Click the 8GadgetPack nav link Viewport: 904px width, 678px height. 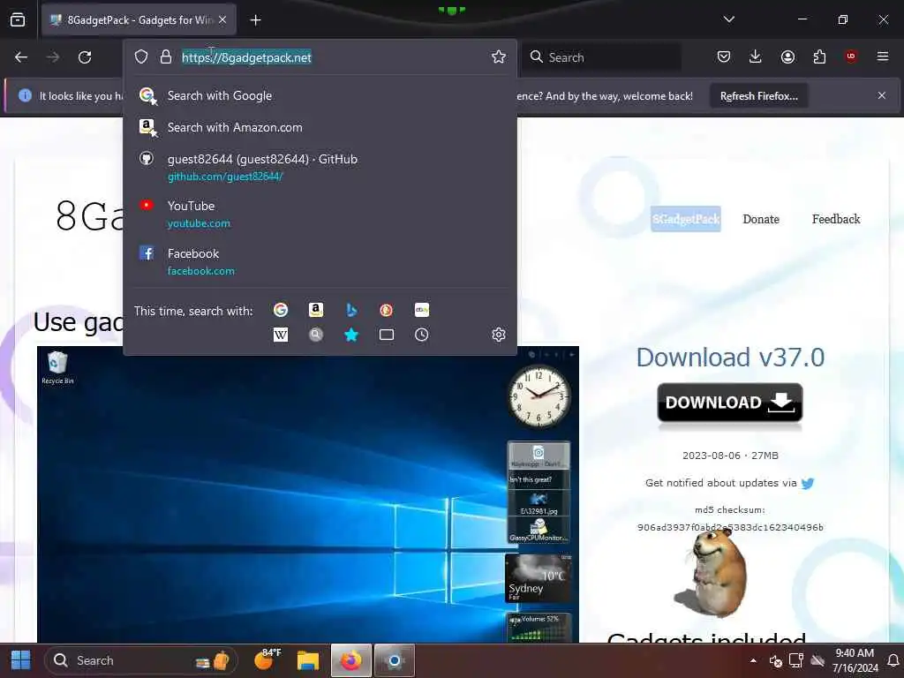pos(685,219)
